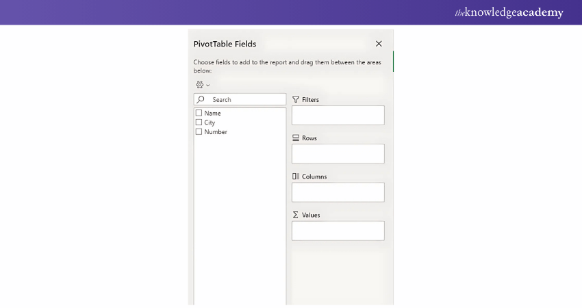Click the Filters funnel icon
Screen dimensions: 582x308
[296, 99]
